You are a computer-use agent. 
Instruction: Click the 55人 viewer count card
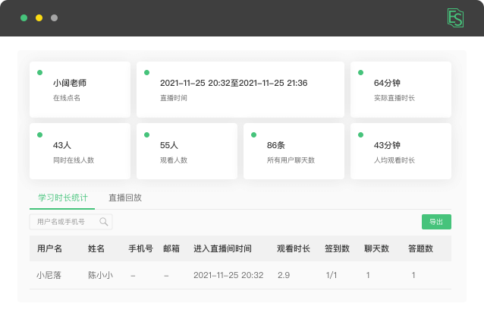(x=186, y=152)
